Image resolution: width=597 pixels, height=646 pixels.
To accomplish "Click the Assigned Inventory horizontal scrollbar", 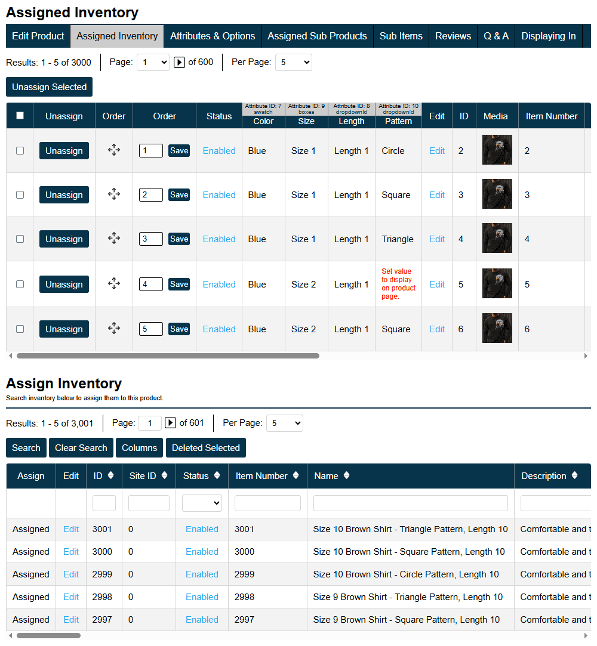I will click(168, 356).
